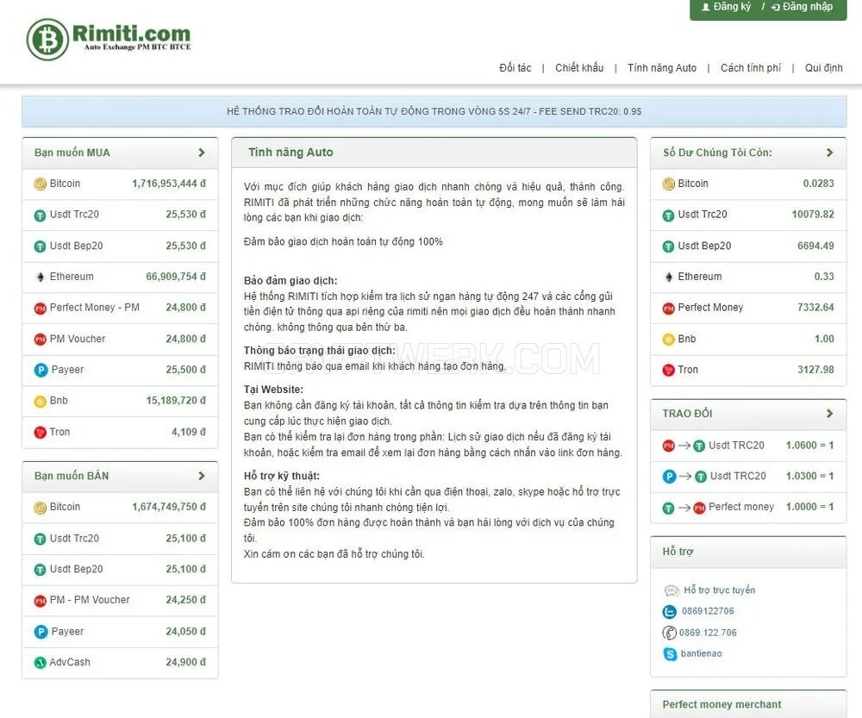
Task: Click Bitcoin icon in Số Dư panel
Action: [x=669, y=184]
